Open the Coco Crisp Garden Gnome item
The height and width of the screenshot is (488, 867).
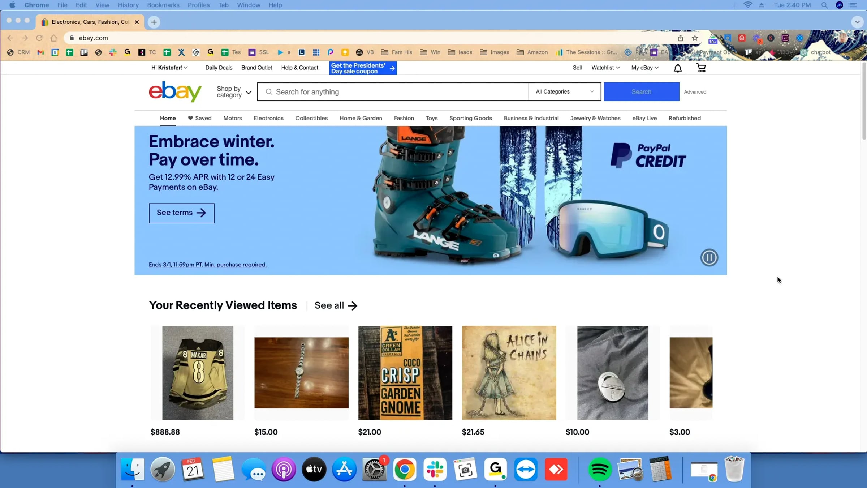[405, 373]
